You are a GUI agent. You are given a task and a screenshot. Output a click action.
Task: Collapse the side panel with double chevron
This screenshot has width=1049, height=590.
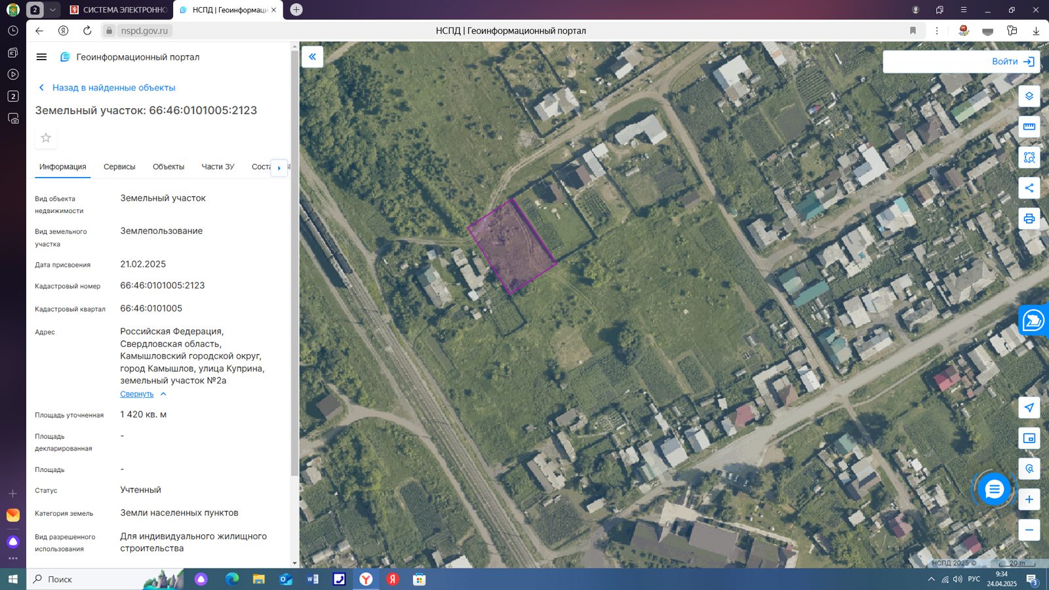[x=312, y=57]
